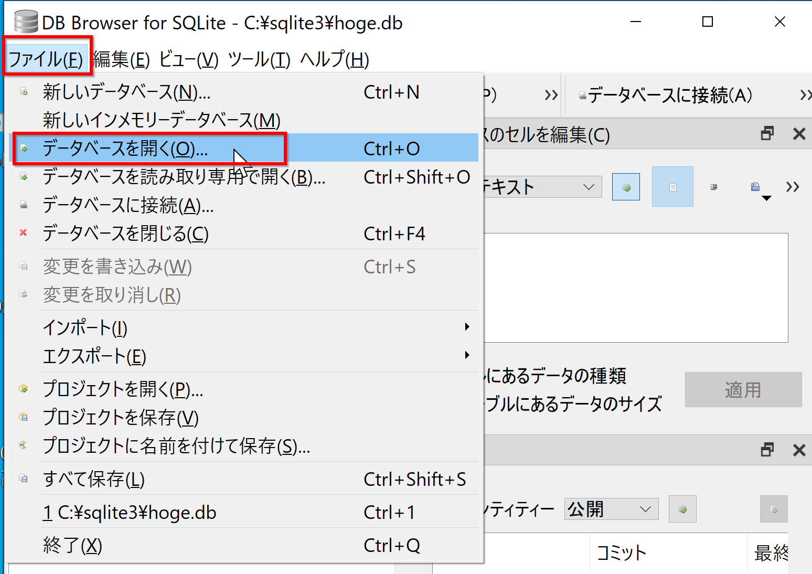The width and height of the screenshot is (812, 574).
Task: Choose 終了(X) to quit the application
Action: (244, 545)
